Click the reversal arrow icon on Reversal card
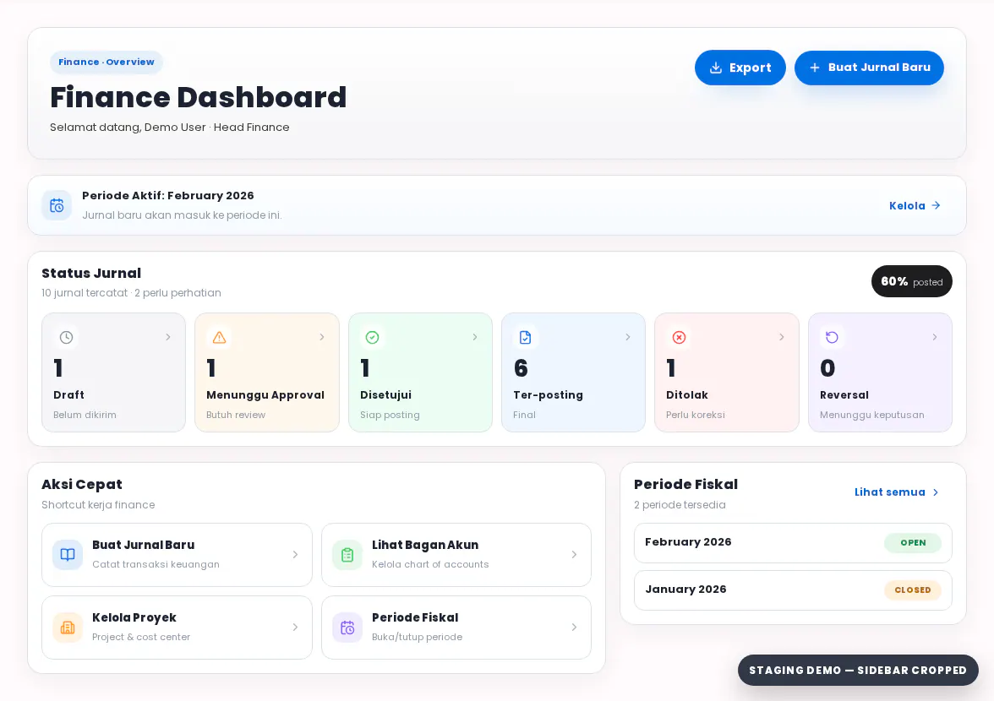994x701 pixels. (833, 338)
